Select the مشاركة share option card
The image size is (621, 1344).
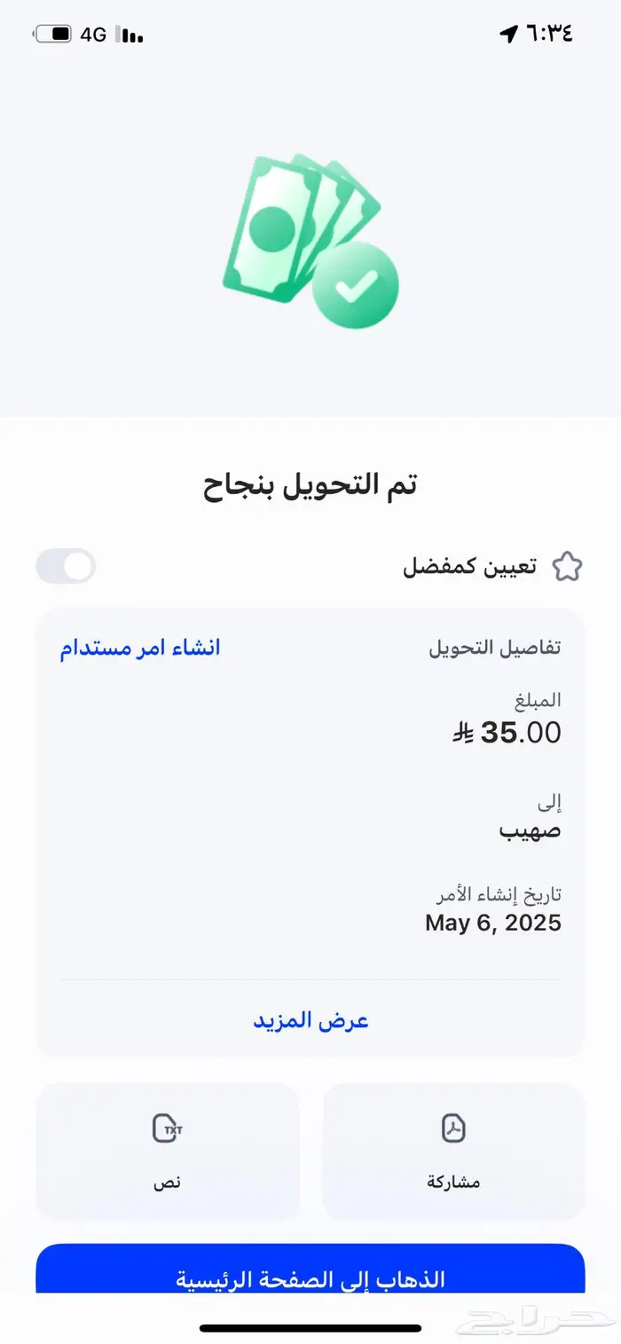(x=452, y=1151)
